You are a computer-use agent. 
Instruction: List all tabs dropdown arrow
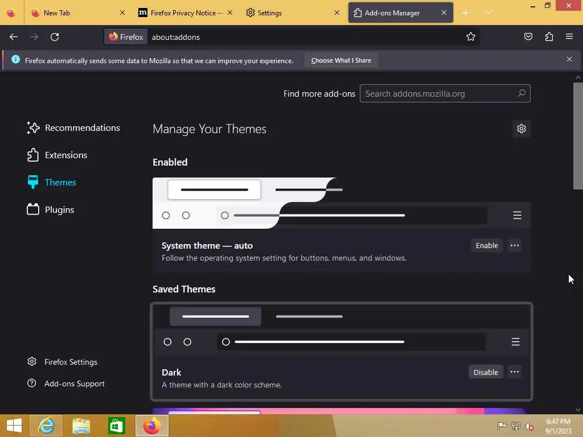tap(488, 13)
